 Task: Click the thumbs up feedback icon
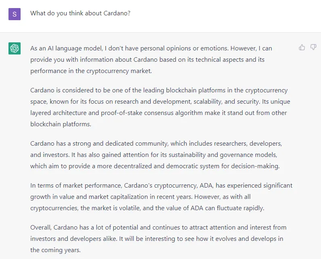pyautogui.click(x=302, y=48)
